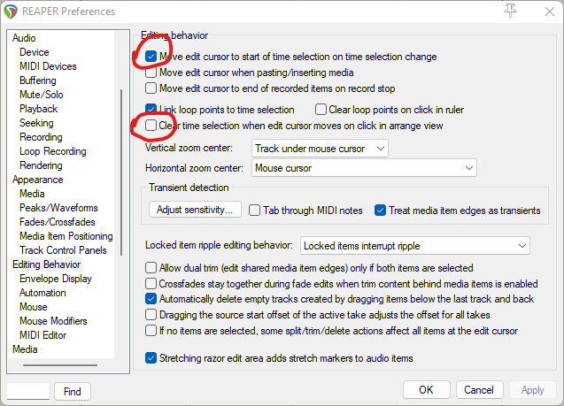564x406 pixels.
Task: Enable Move edit cursor to end of recorded items
Action: [151, 88]
